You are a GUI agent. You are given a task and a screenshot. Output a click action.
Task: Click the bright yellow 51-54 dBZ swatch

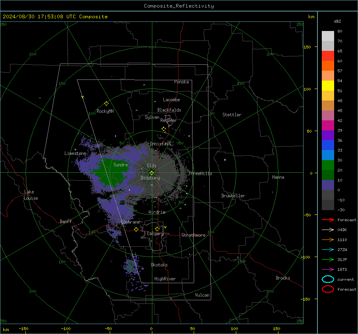pyautogui.click(x=328, y=86)
